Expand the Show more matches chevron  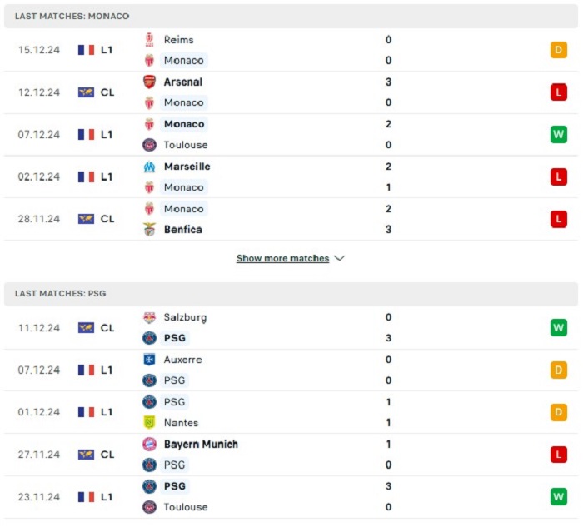click(x=340, y=258)
